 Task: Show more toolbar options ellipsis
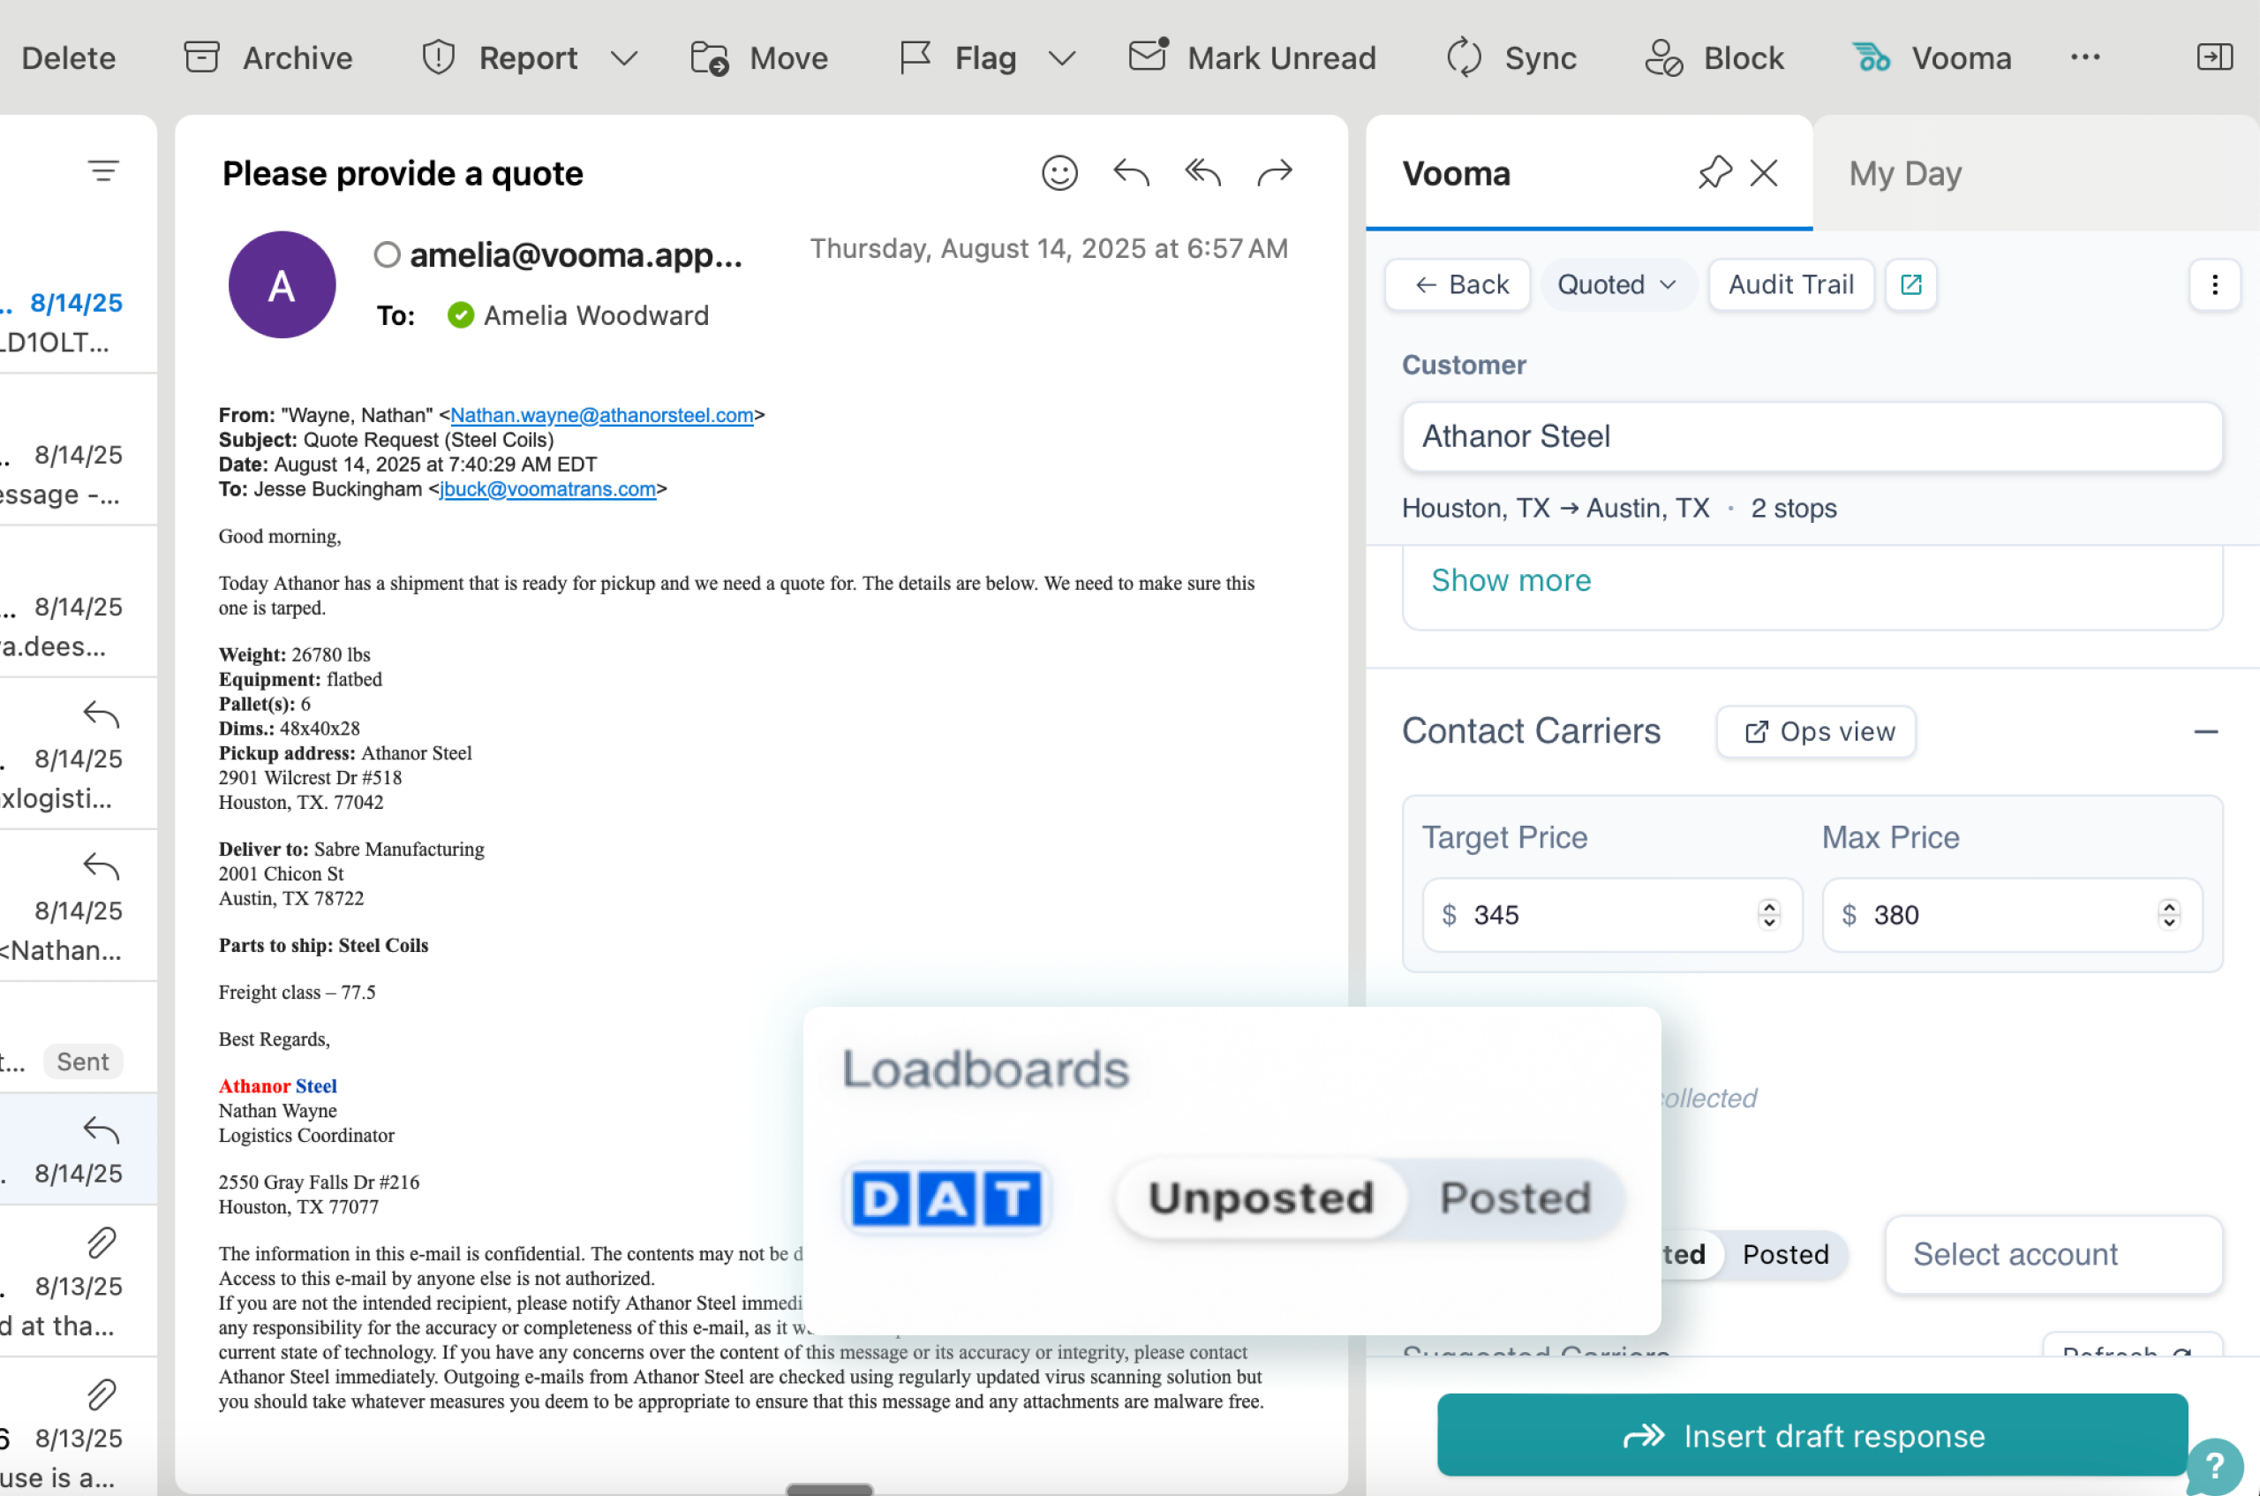[x=2084, y=57]
